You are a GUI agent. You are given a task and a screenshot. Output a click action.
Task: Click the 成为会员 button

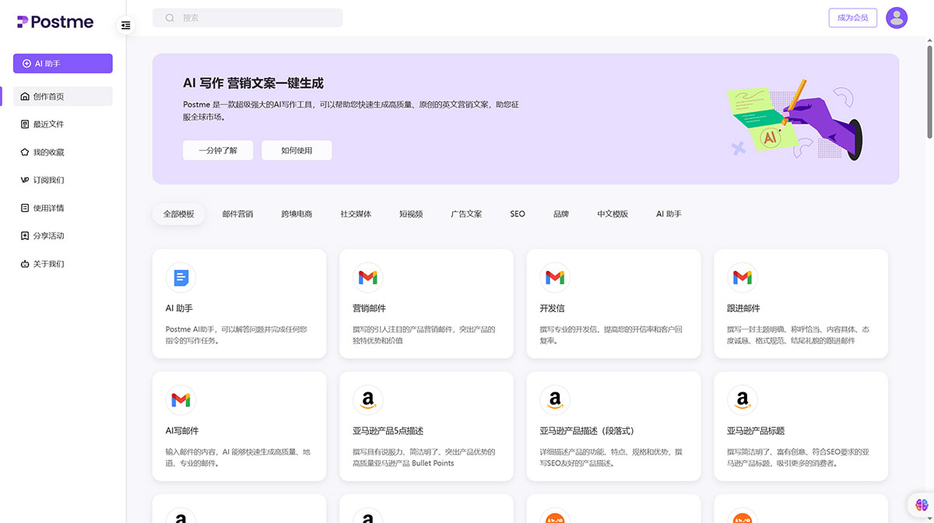852,17
